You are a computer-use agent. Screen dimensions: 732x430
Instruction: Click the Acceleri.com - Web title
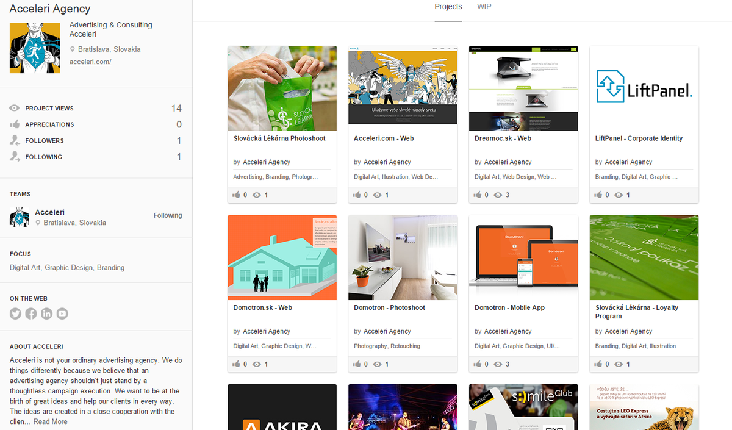coord(384,138)
